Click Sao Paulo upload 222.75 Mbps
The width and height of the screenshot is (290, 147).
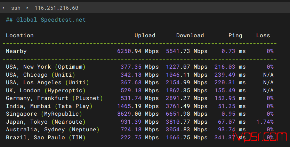point(140,138)
